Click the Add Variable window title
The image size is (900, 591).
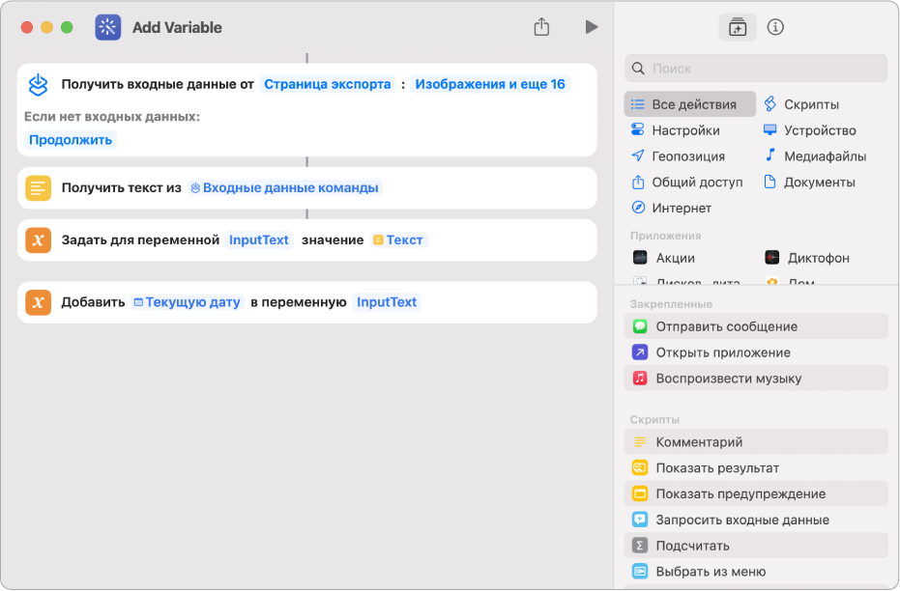(x=177, y=27)
